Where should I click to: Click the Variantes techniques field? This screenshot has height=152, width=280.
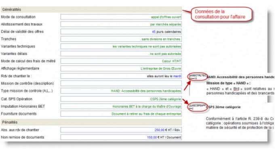(x=121, y=46)
